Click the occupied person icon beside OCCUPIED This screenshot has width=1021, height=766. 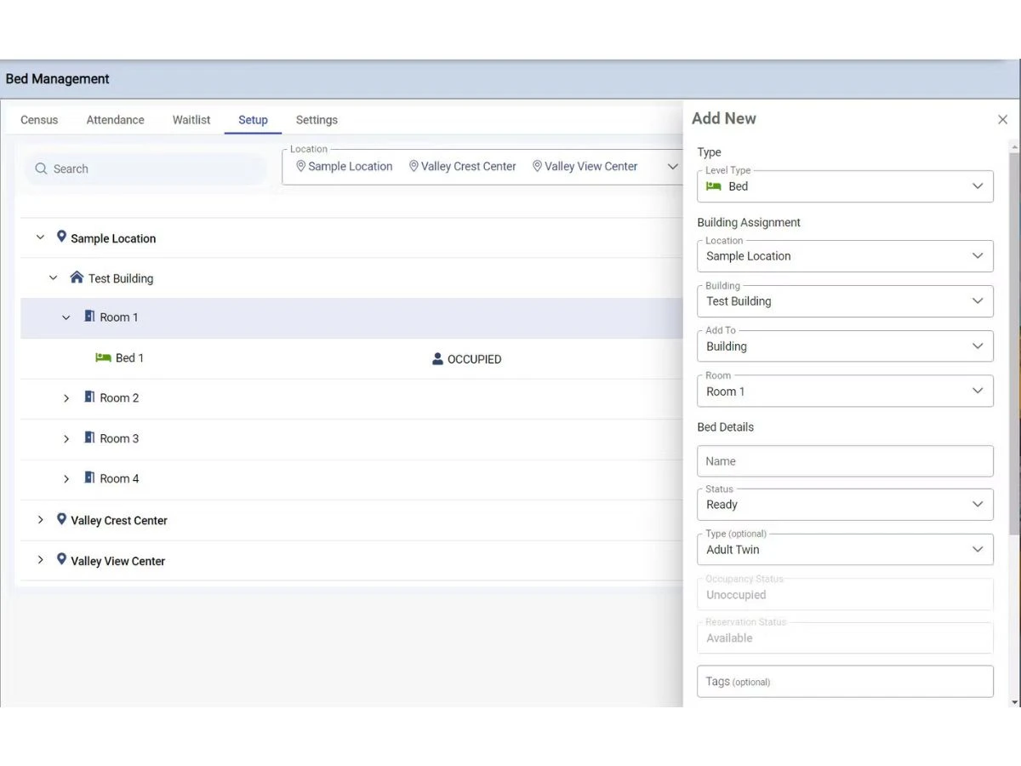tap(438, 359)
